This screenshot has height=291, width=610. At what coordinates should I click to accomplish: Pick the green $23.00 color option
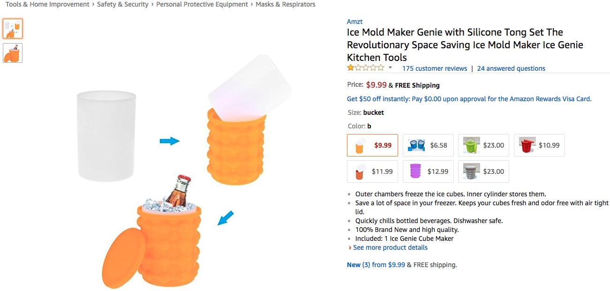click(483, 145)
